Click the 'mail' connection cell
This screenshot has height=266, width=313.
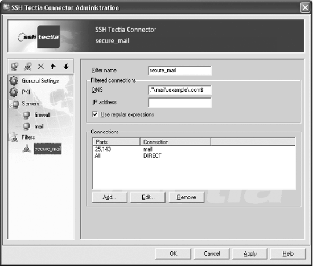(x=148, y=149)
